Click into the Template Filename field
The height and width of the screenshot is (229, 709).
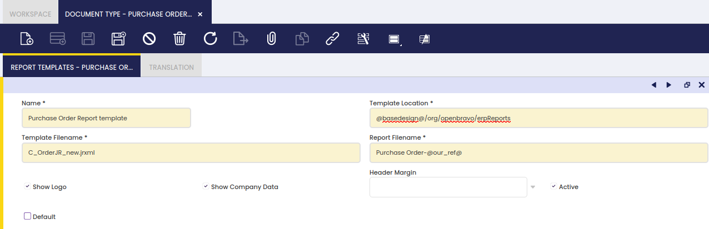[191, 153]
